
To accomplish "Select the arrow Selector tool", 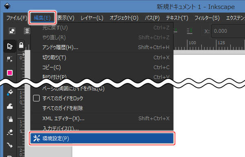I will point(10,46).
